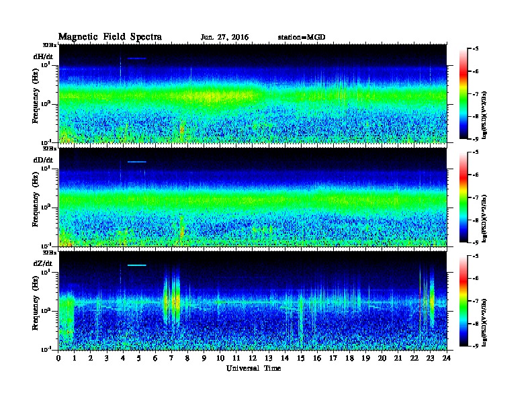Click hour 24 on the Universal Time axis

click(447, 359)
